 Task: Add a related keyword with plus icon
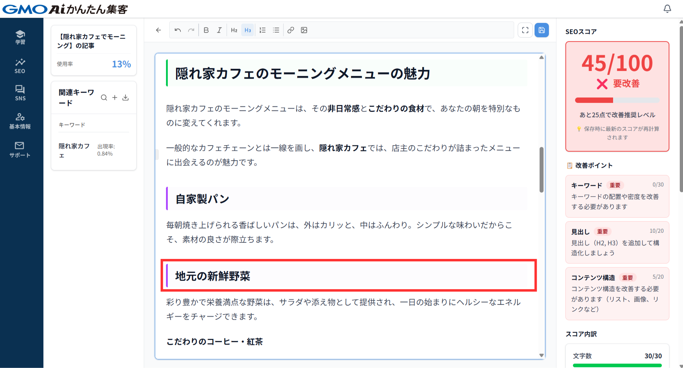click(x=115, y=98)
